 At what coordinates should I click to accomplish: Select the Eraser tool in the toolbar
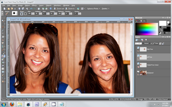click(3, 56)
